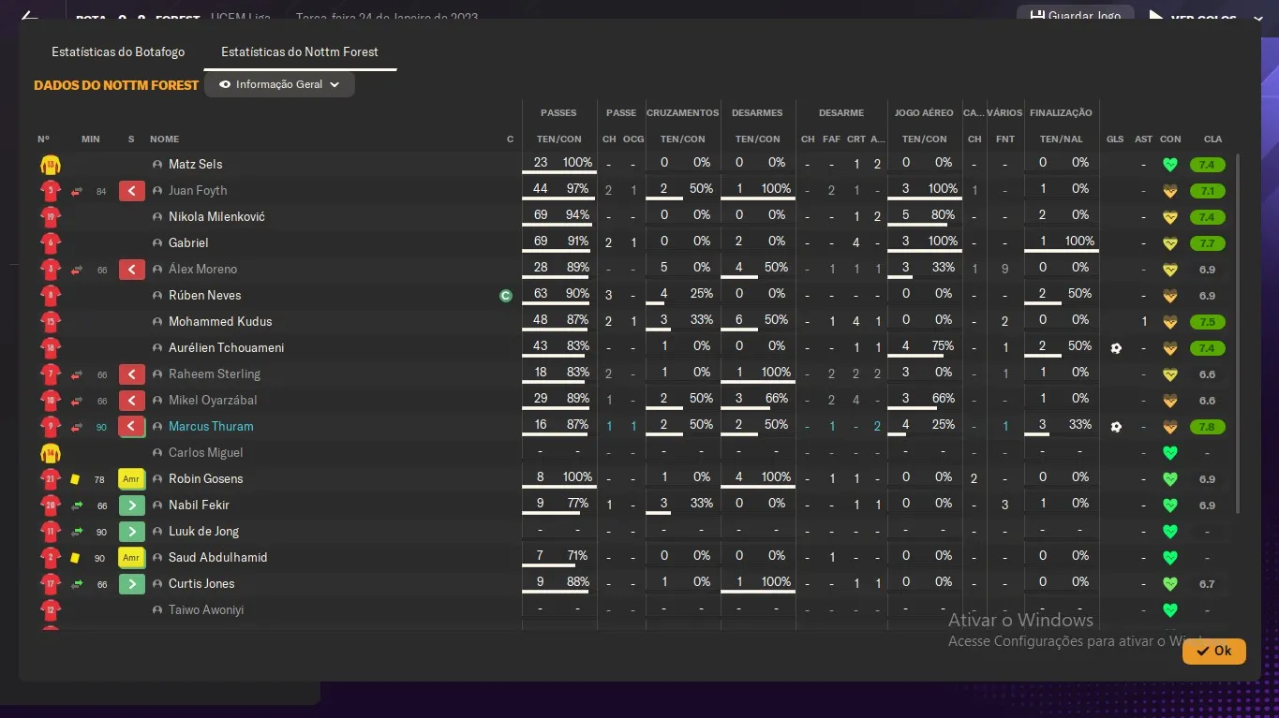Click the yellow Amr card badge for Robin Gosens
The width and height of the screenshot is (1279, 718).
(131, 479)
